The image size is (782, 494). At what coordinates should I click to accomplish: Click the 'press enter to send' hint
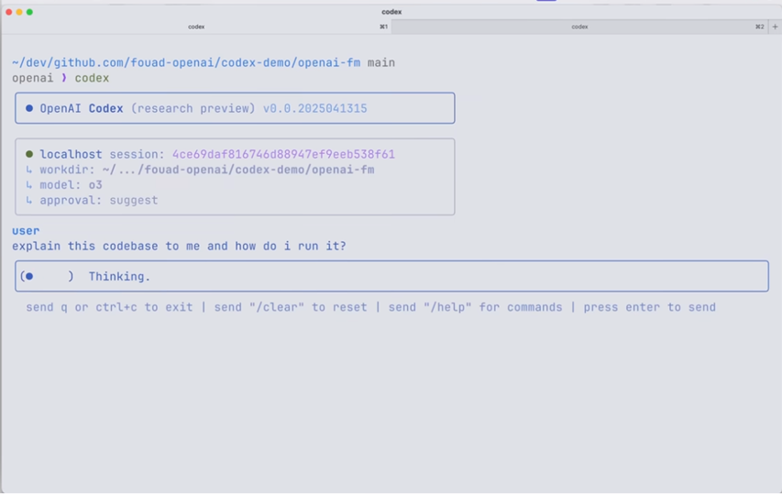[x=649, y=307]
